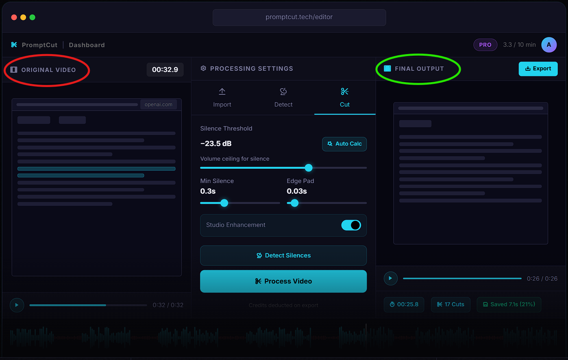
Task: Click the final output preview thumbnail
Action: (x=470, y=173)
